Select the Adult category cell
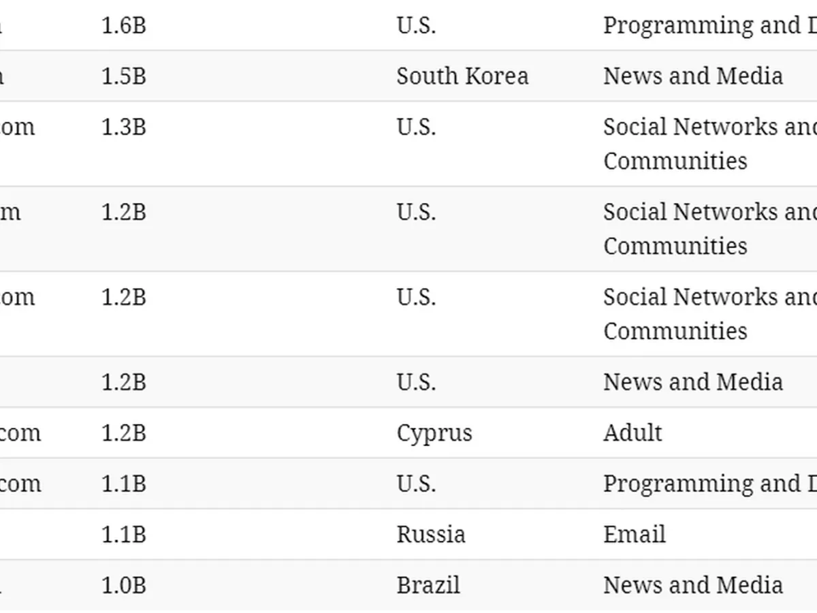817x613 pixels. [x=632, y=433]
